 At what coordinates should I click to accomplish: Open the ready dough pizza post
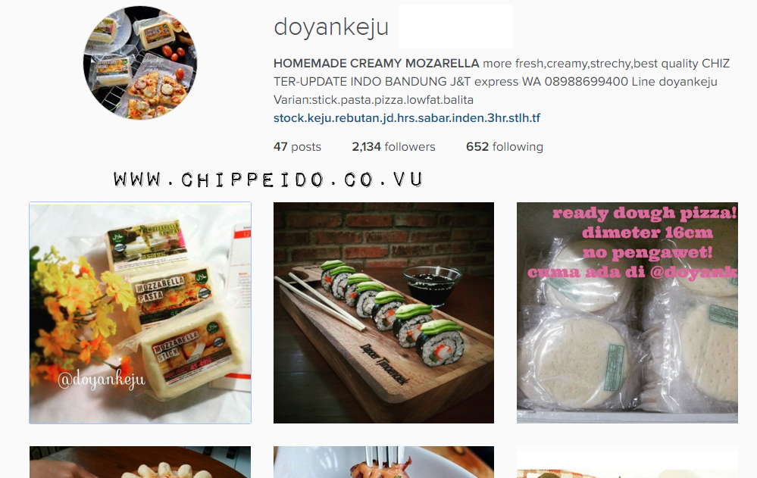point(627,313)
